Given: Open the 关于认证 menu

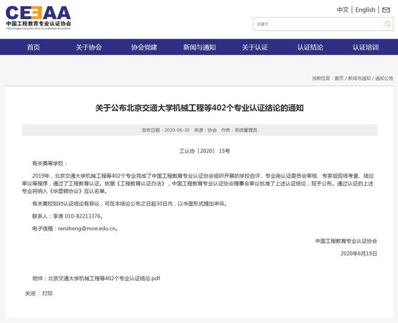Looking at the screenshot, I should coord(255,47).
